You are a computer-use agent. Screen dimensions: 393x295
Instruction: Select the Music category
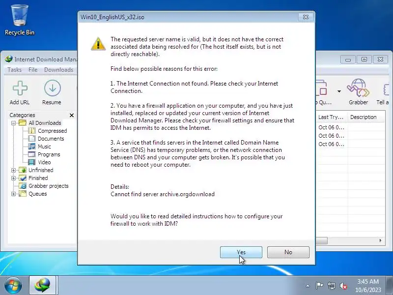tap(44, 147)
